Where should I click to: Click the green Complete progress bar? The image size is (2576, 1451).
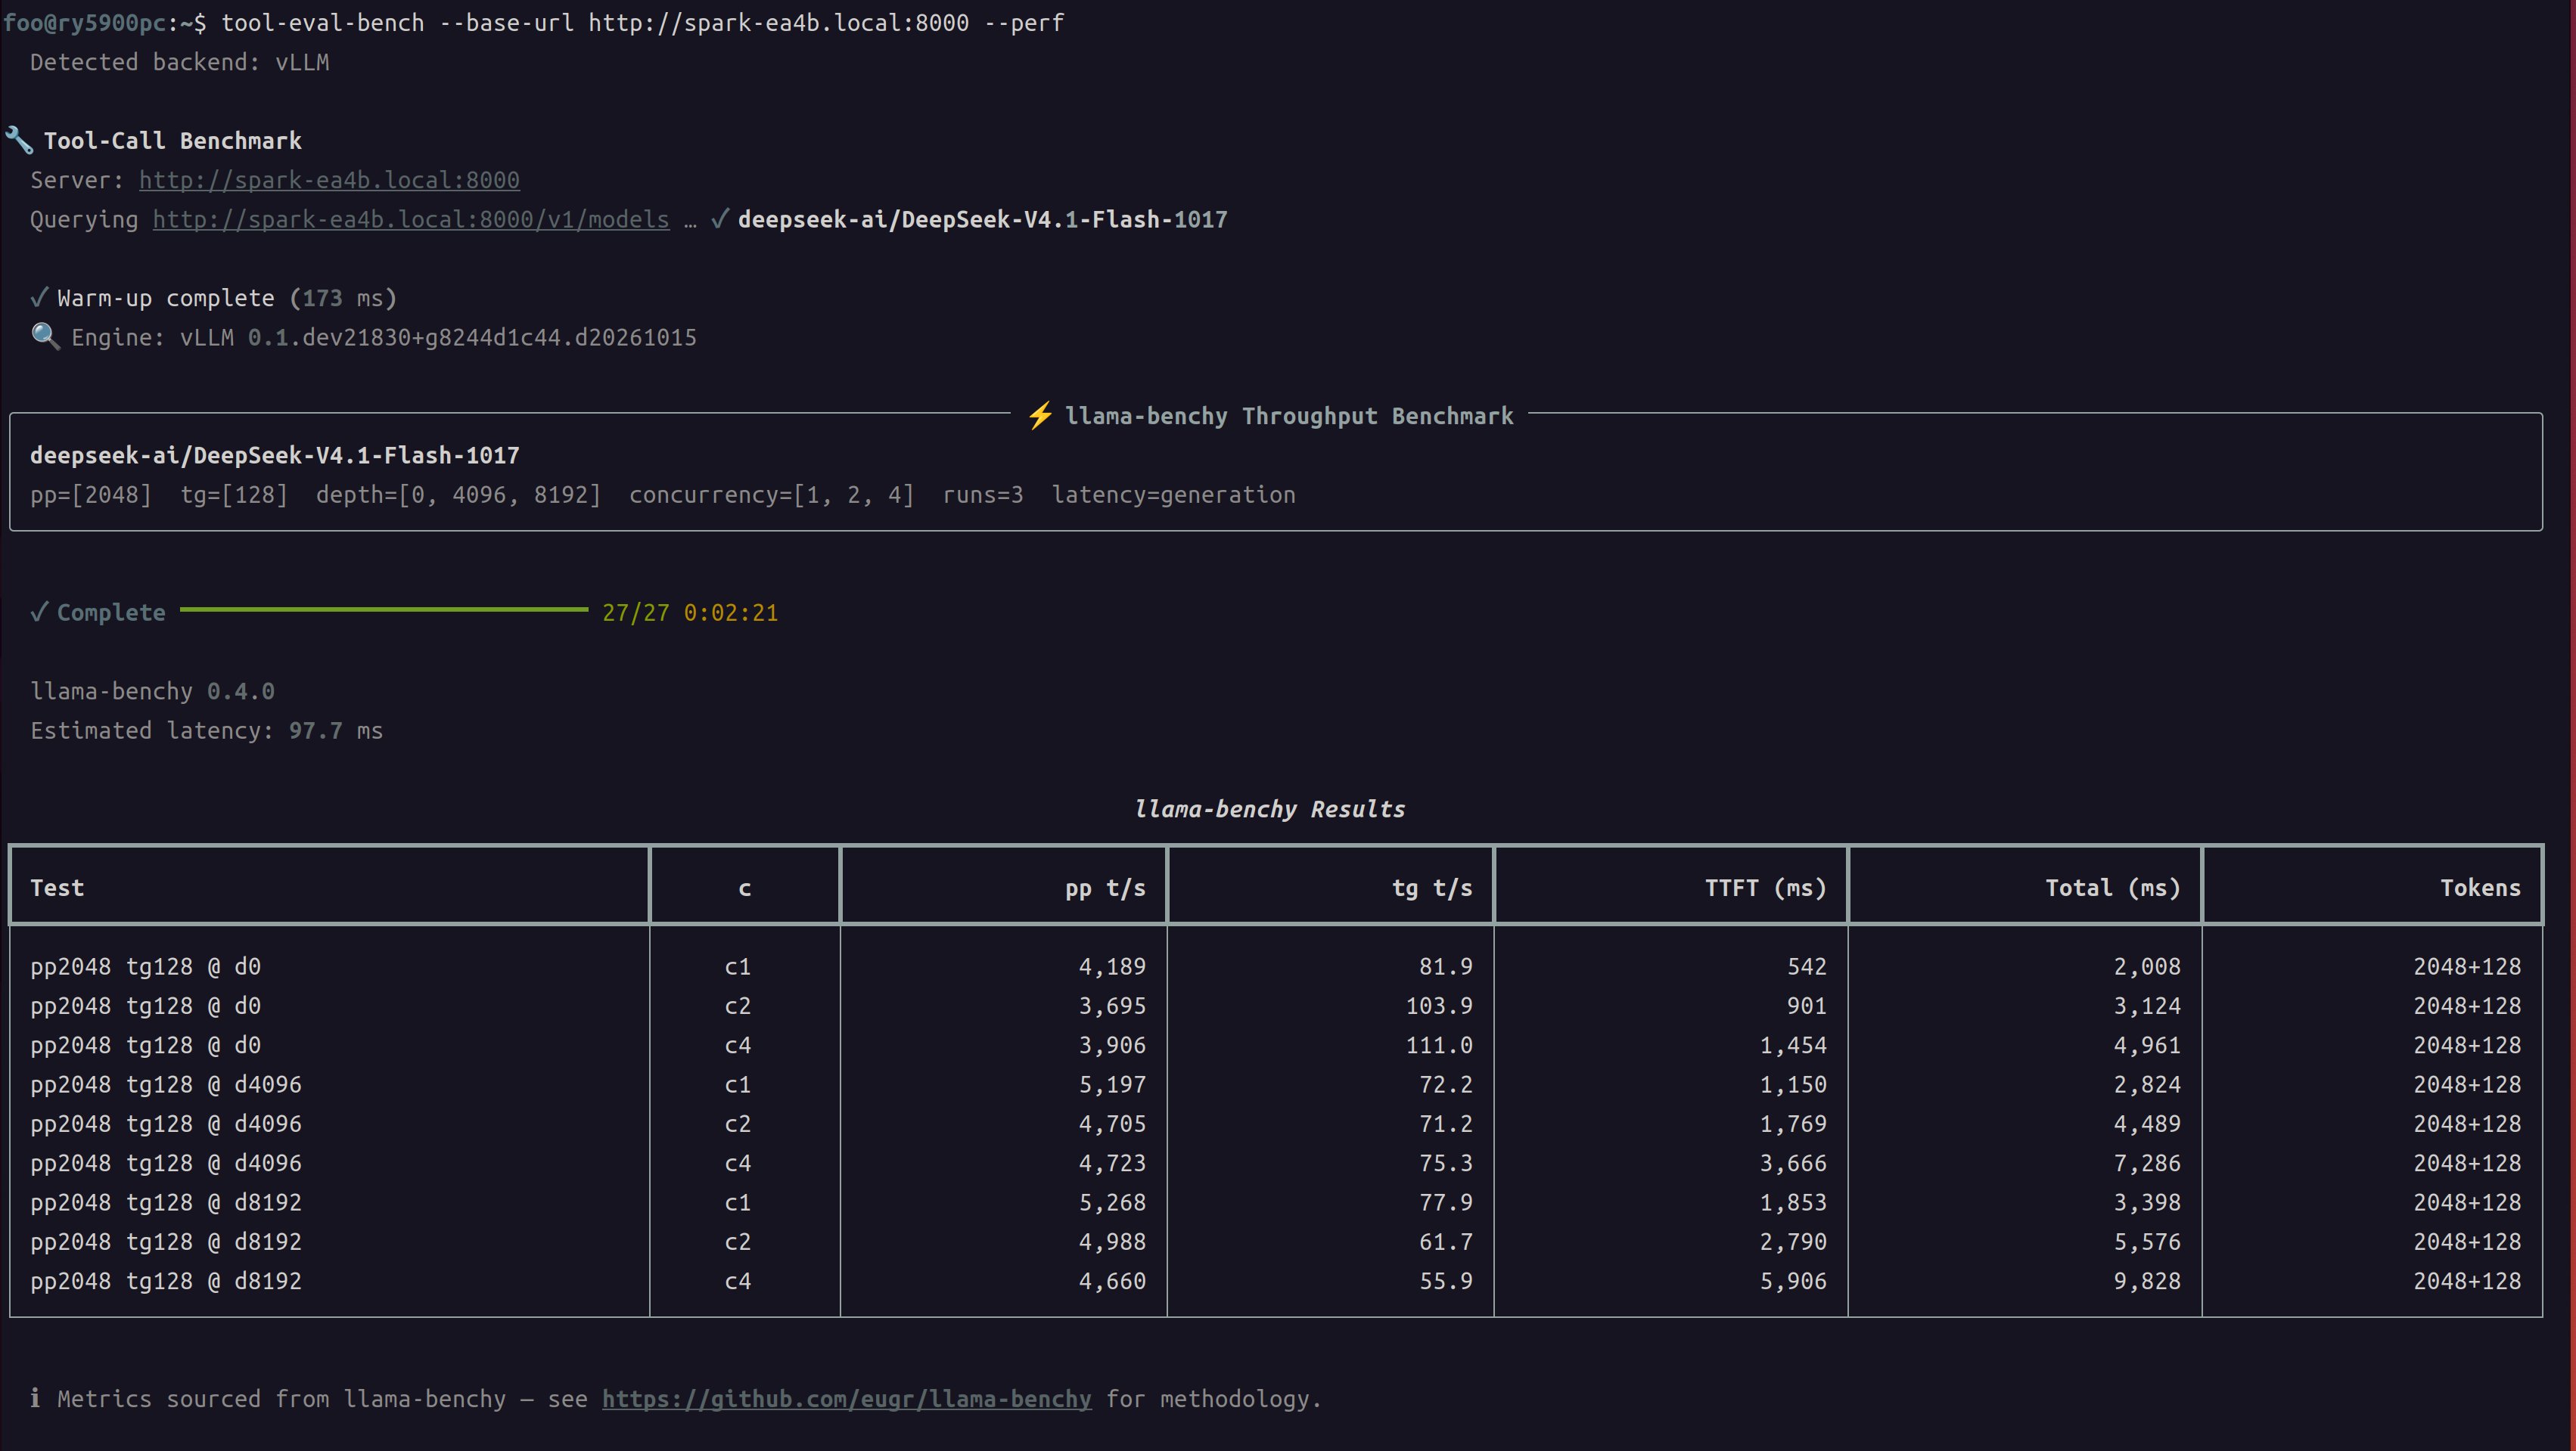pyautogui.click(x=384, y=609)
